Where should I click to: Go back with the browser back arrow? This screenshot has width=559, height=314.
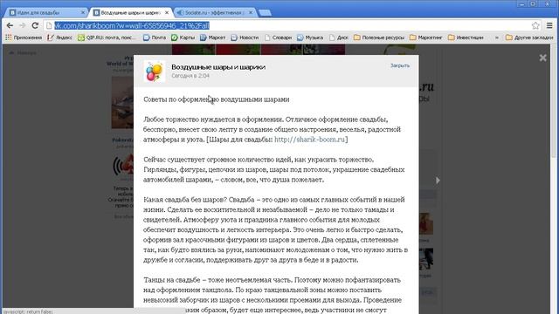click(10, 25)
